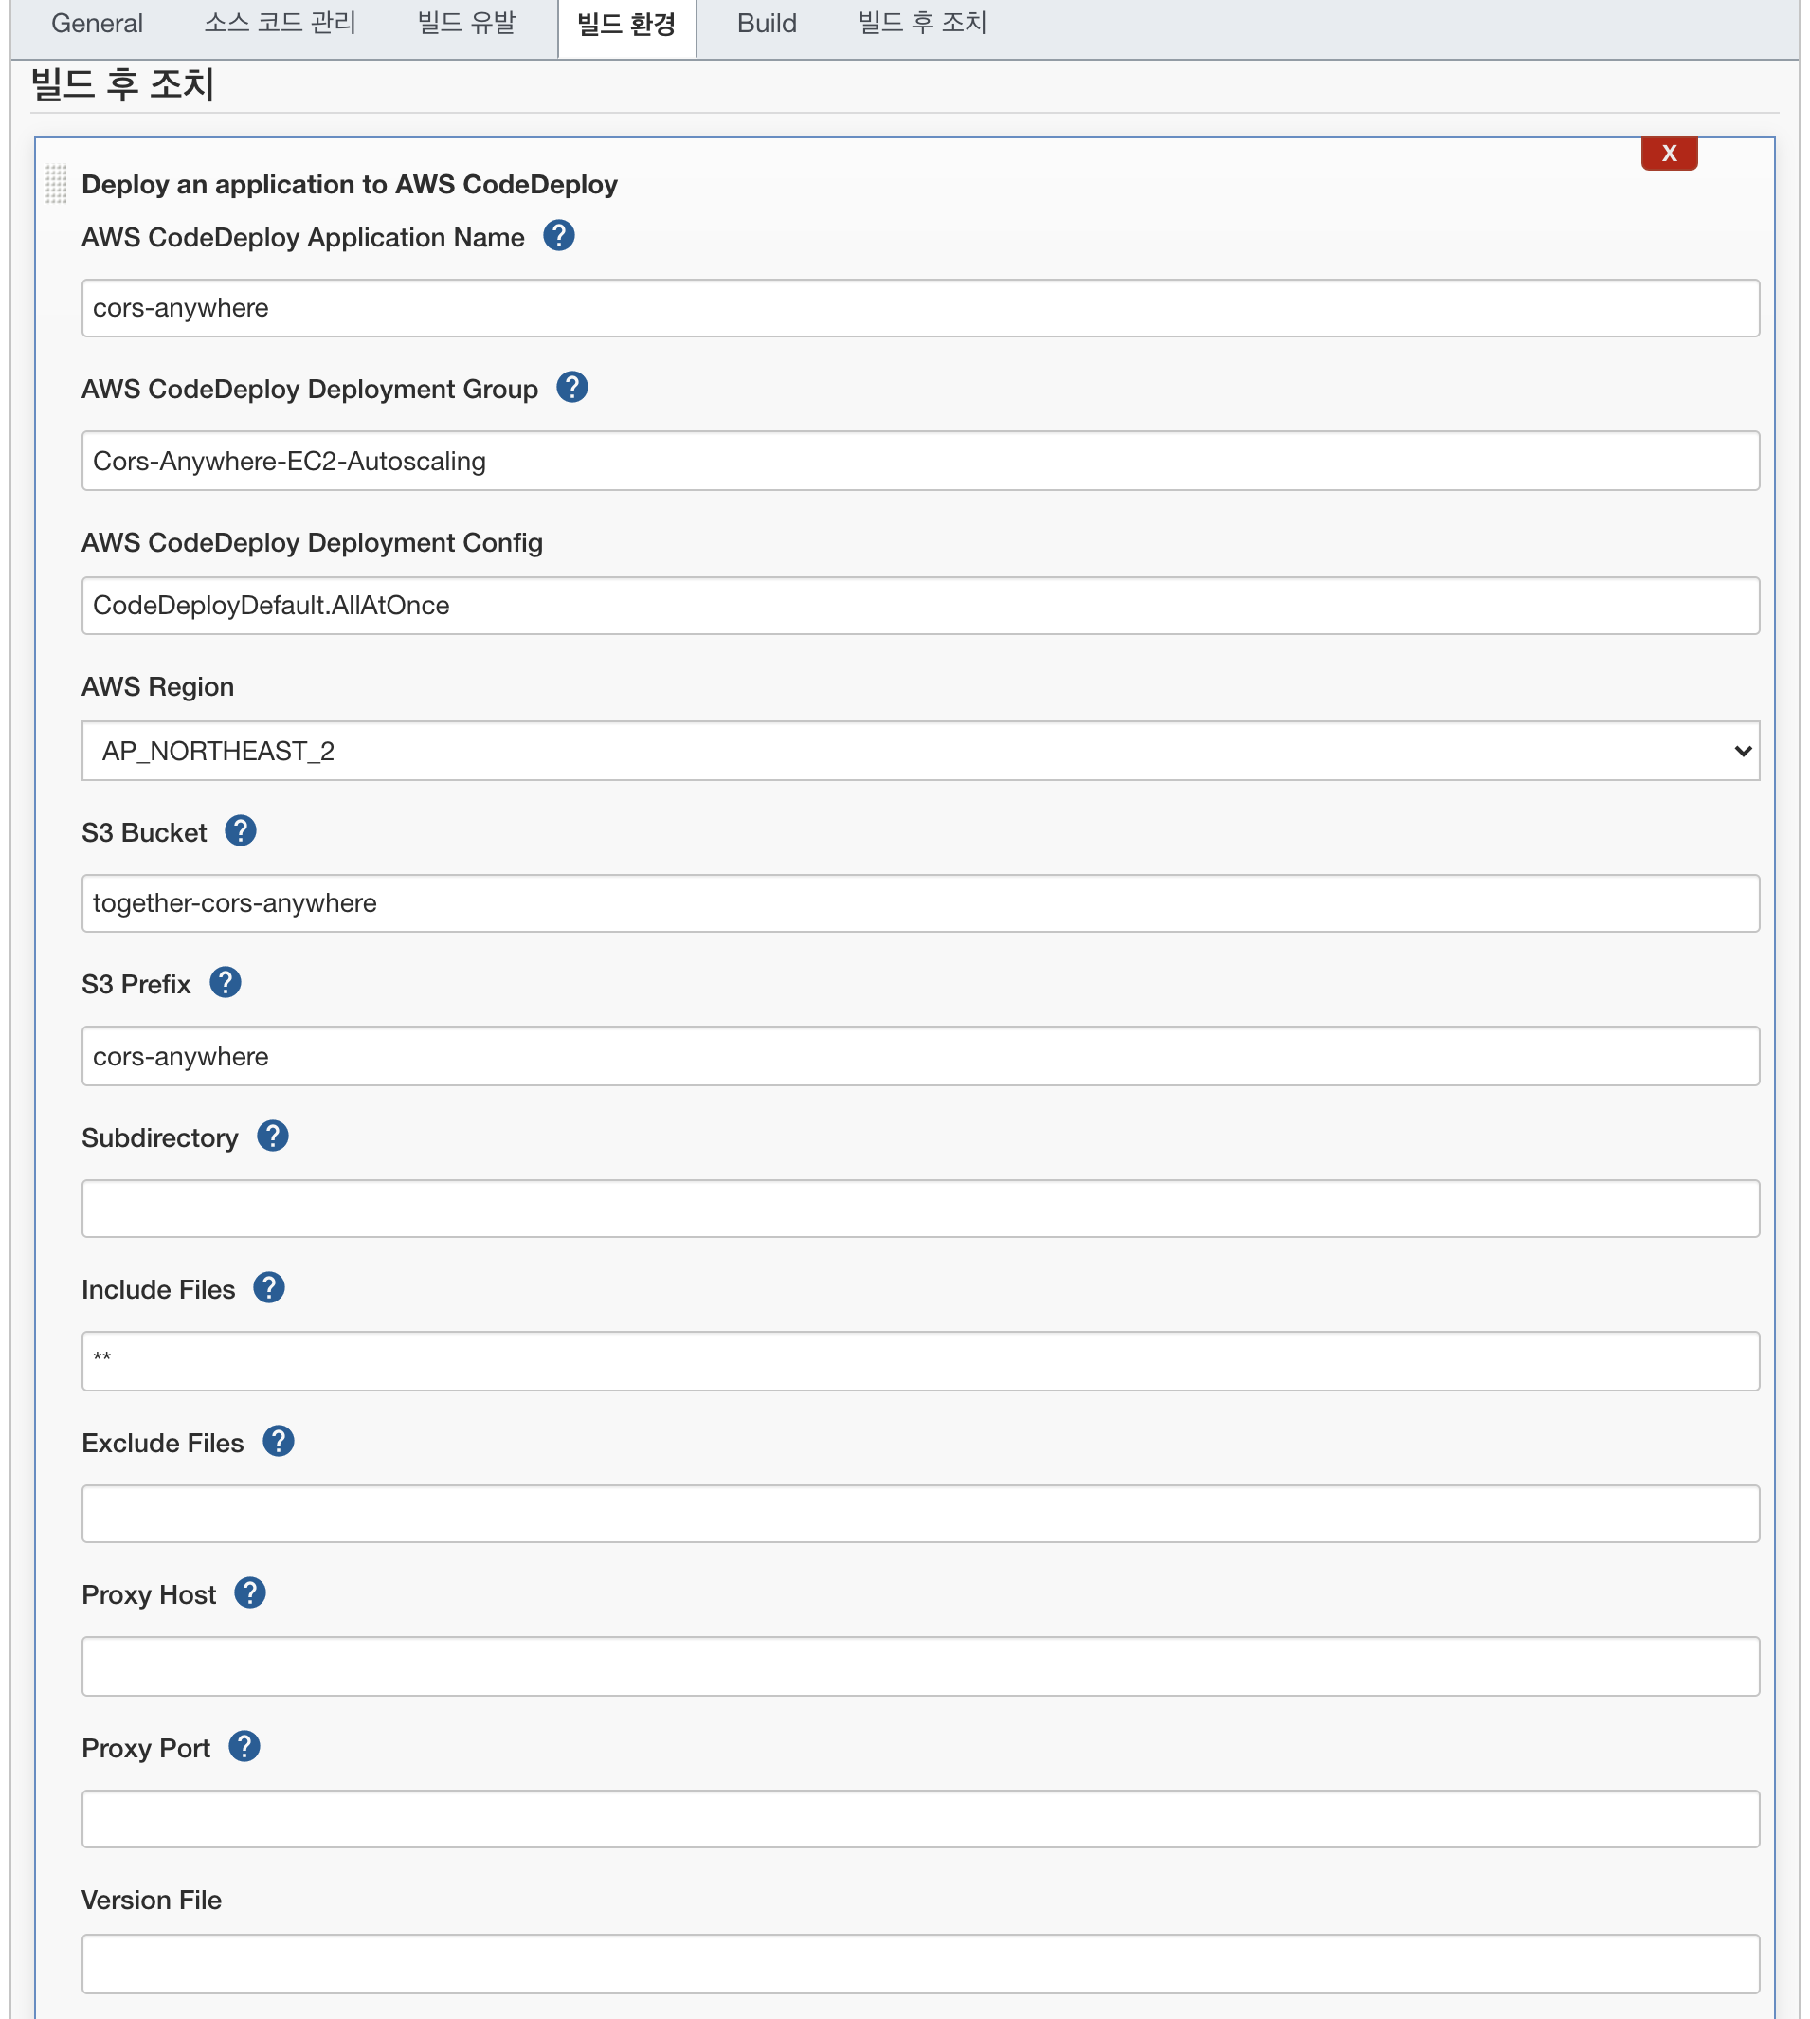Focus the Proxy Host input field
Viewport: 1810px width, 2019px height.
click(x=920, y=1667)
